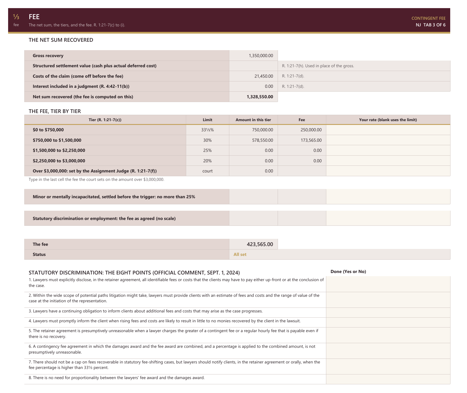Click the Done (Yes or No) column heading
This screenshot has width=467, height=393.
click(x=348, y=272)
